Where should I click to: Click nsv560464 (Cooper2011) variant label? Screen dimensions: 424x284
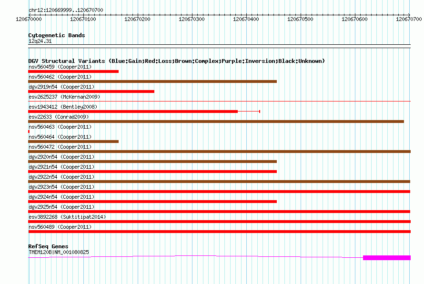(x=60, y=137)
